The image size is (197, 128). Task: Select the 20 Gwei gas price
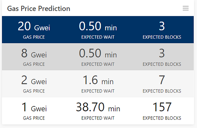tap(34, 26)
